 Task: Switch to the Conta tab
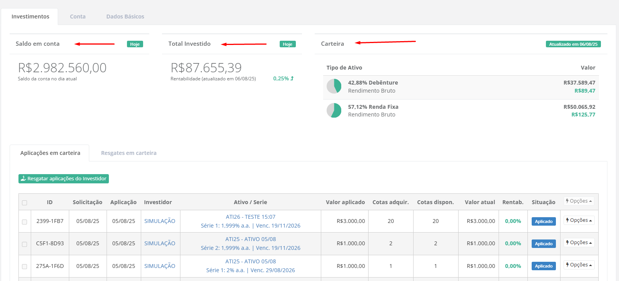coord(78,17)
